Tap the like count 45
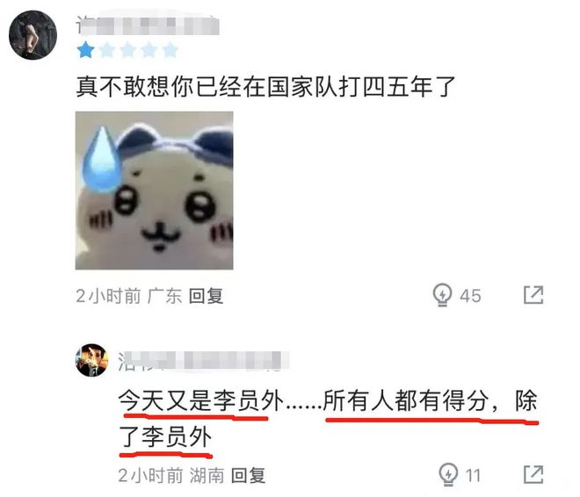The image size is (580, 497). (x=470, y=296)
